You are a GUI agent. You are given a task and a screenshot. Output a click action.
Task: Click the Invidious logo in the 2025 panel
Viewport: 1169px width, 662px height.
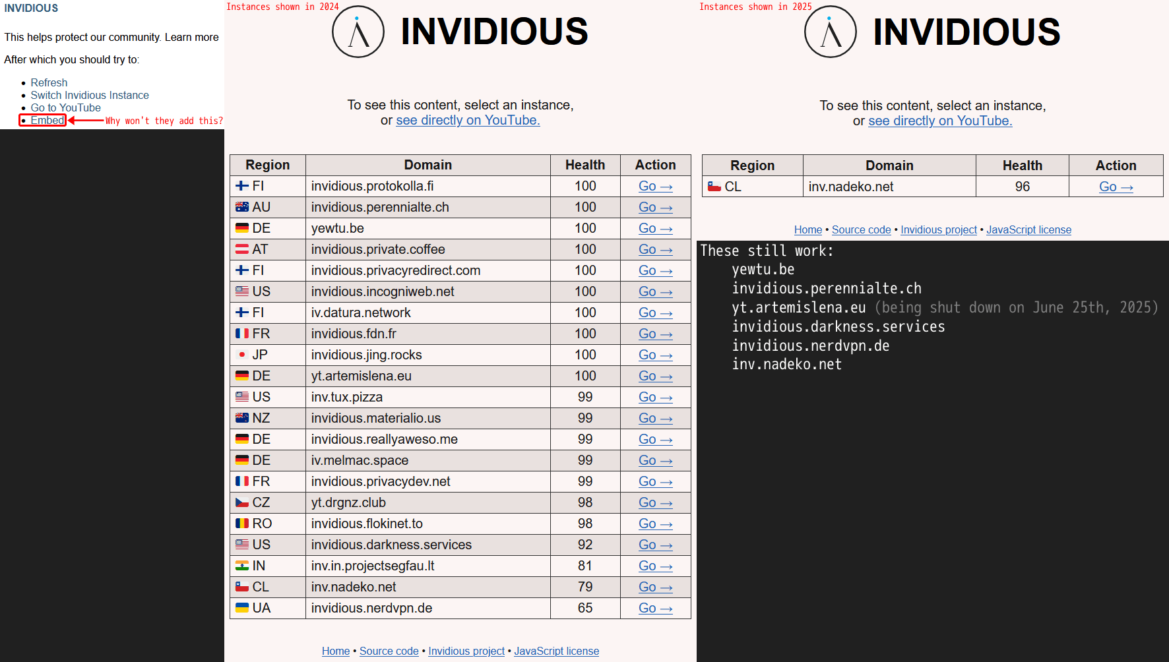point(831,32)
